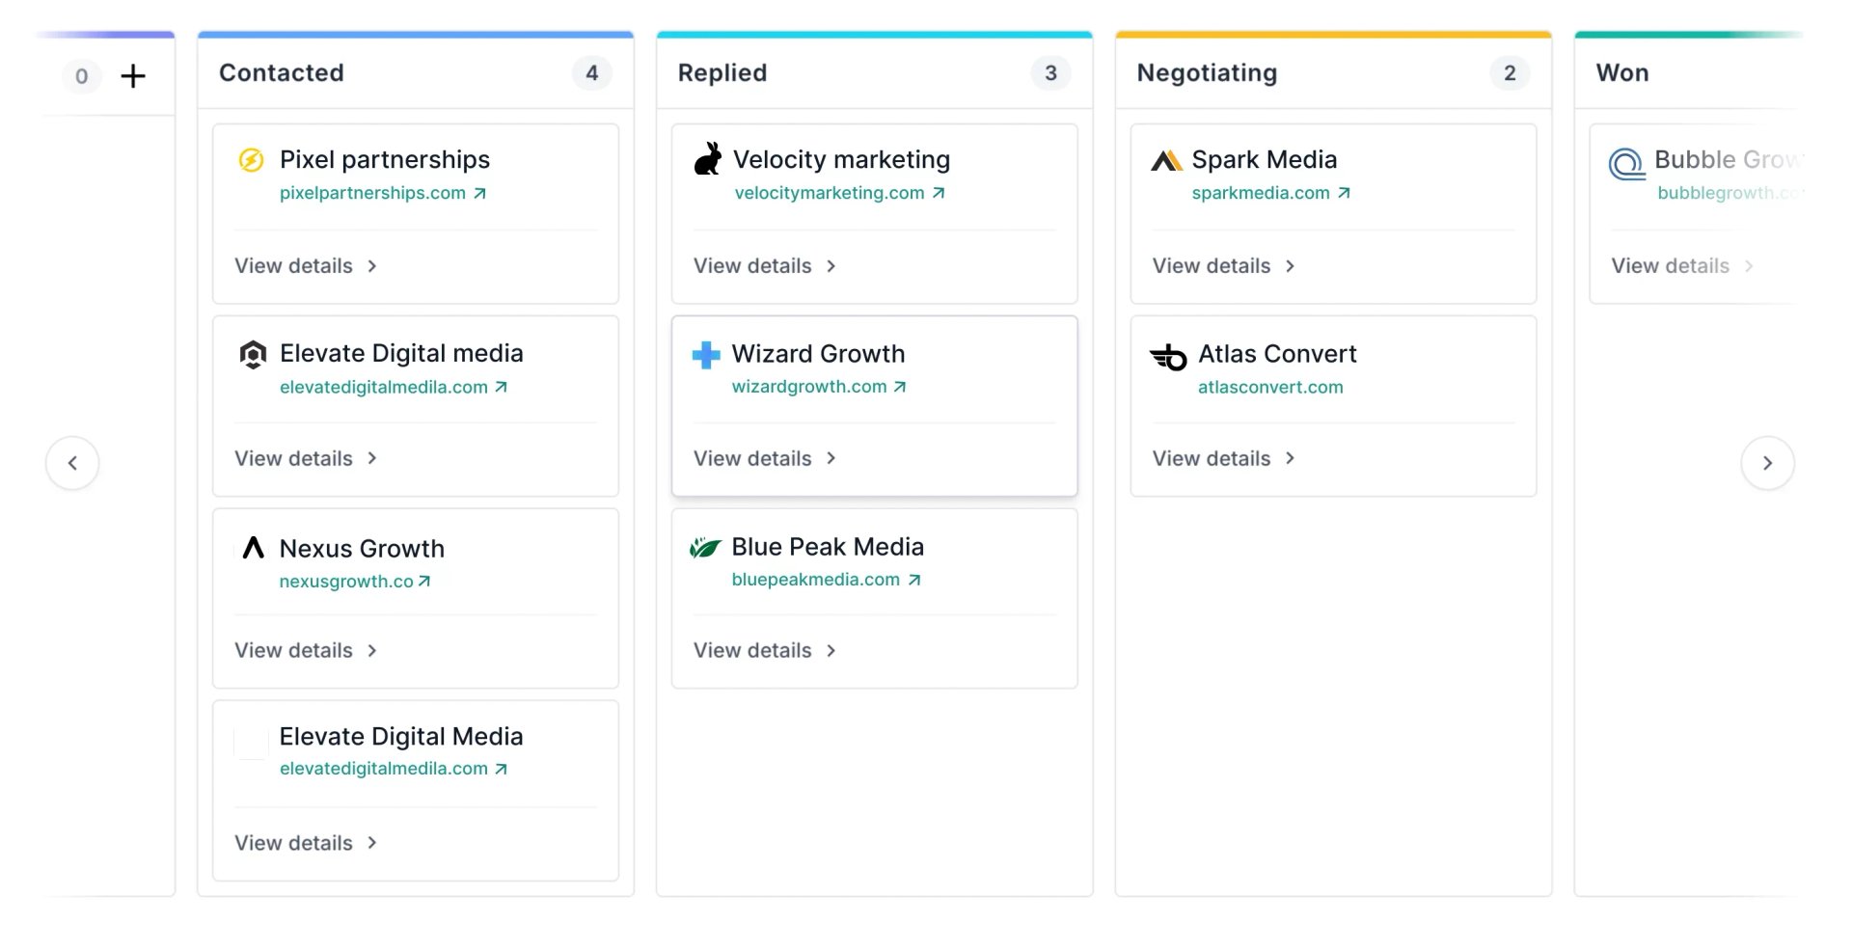View details of Bubble Growth card

tap(1682, 266)
